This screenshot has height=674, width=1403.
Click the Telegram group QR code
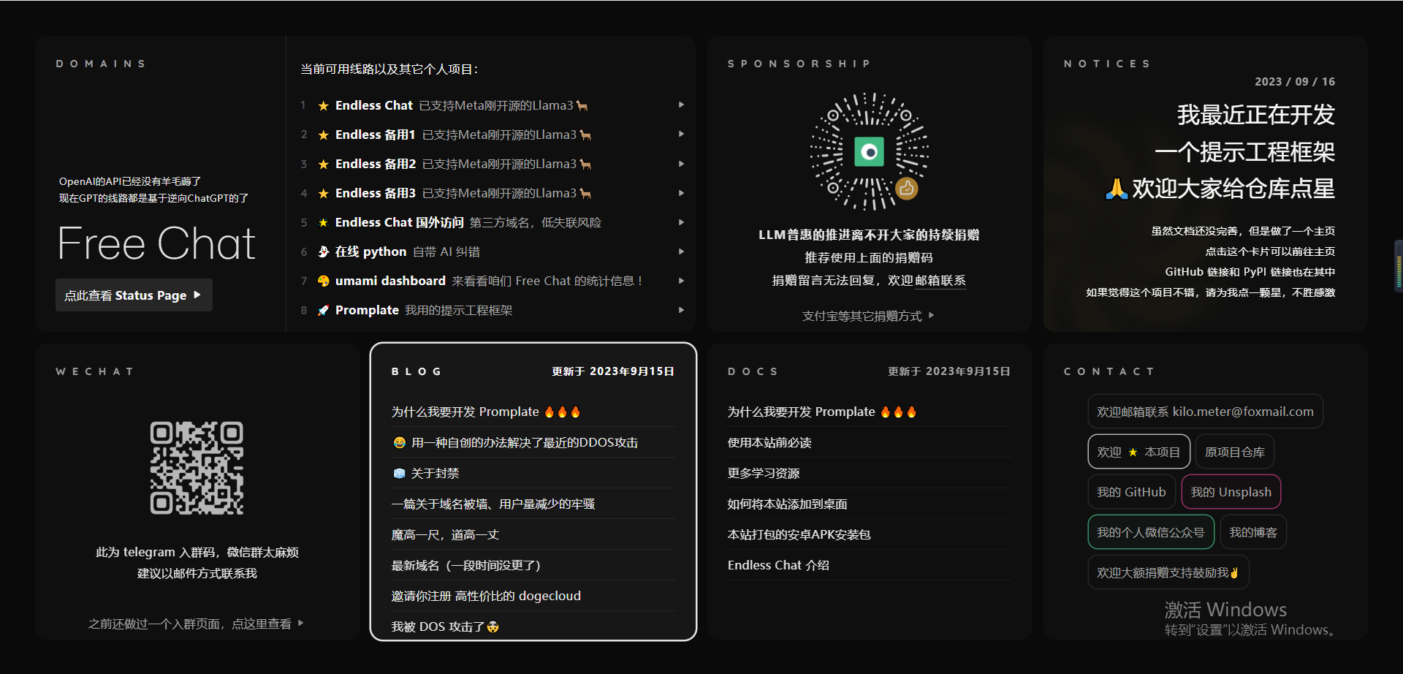[197, 468]
